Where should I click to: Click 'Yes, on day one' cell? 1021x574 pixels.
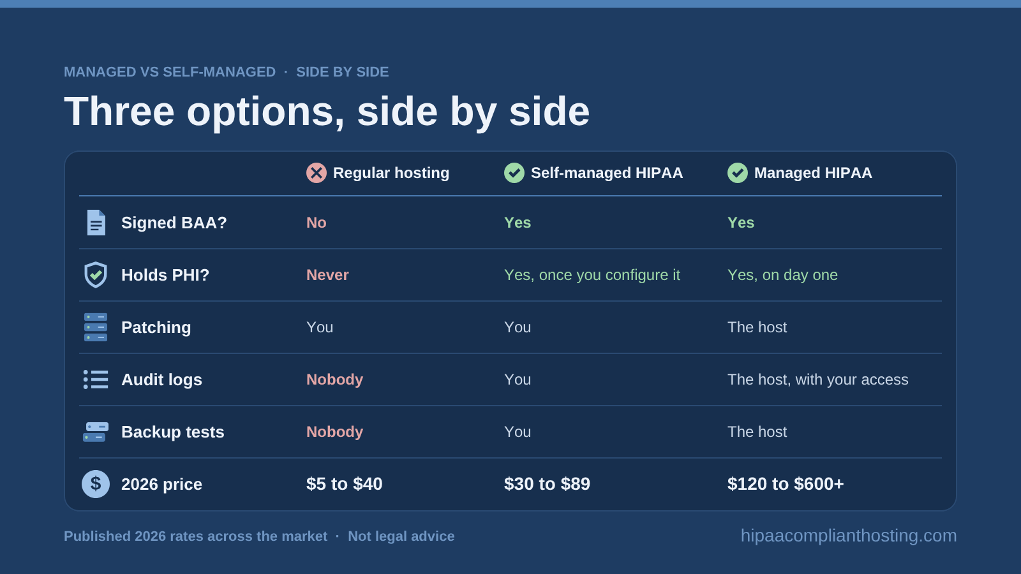tap(782, 275)
